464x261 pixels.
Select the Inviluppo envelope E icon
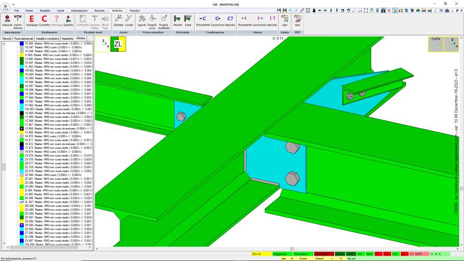pyautogui.click(x=32, y=21)
